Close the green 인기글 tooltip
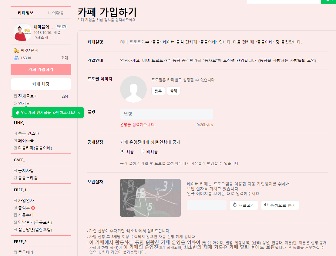The image size is (336, 256). pyautogui.click(x=79, y=113)
